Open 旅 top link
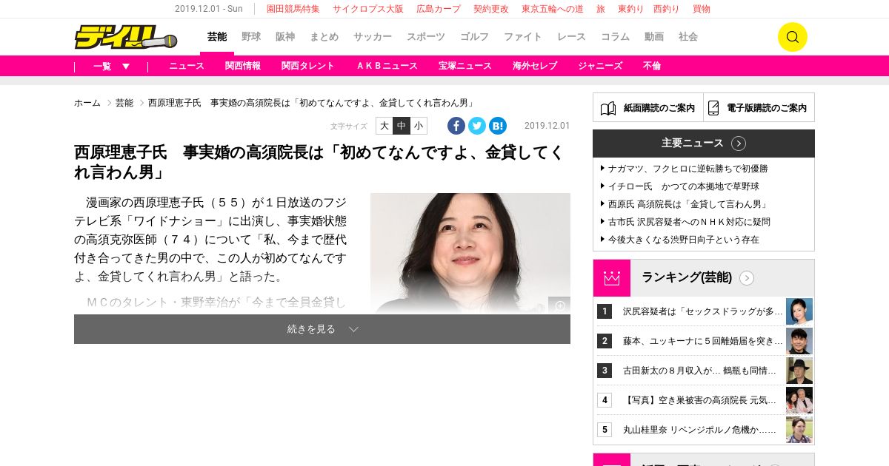 (x=601, y=9)
